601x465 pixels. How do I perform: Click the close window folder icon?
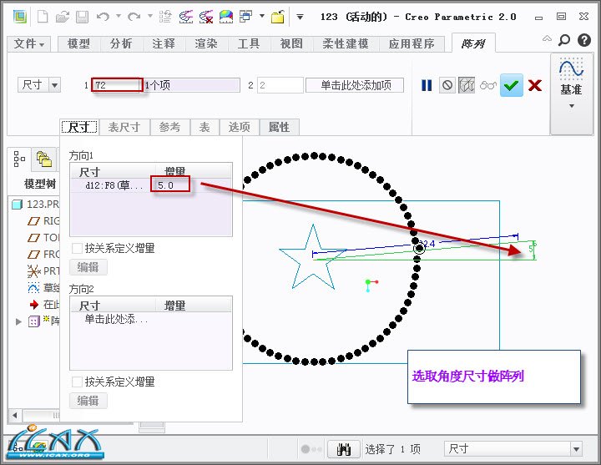(x=278, y=17)
